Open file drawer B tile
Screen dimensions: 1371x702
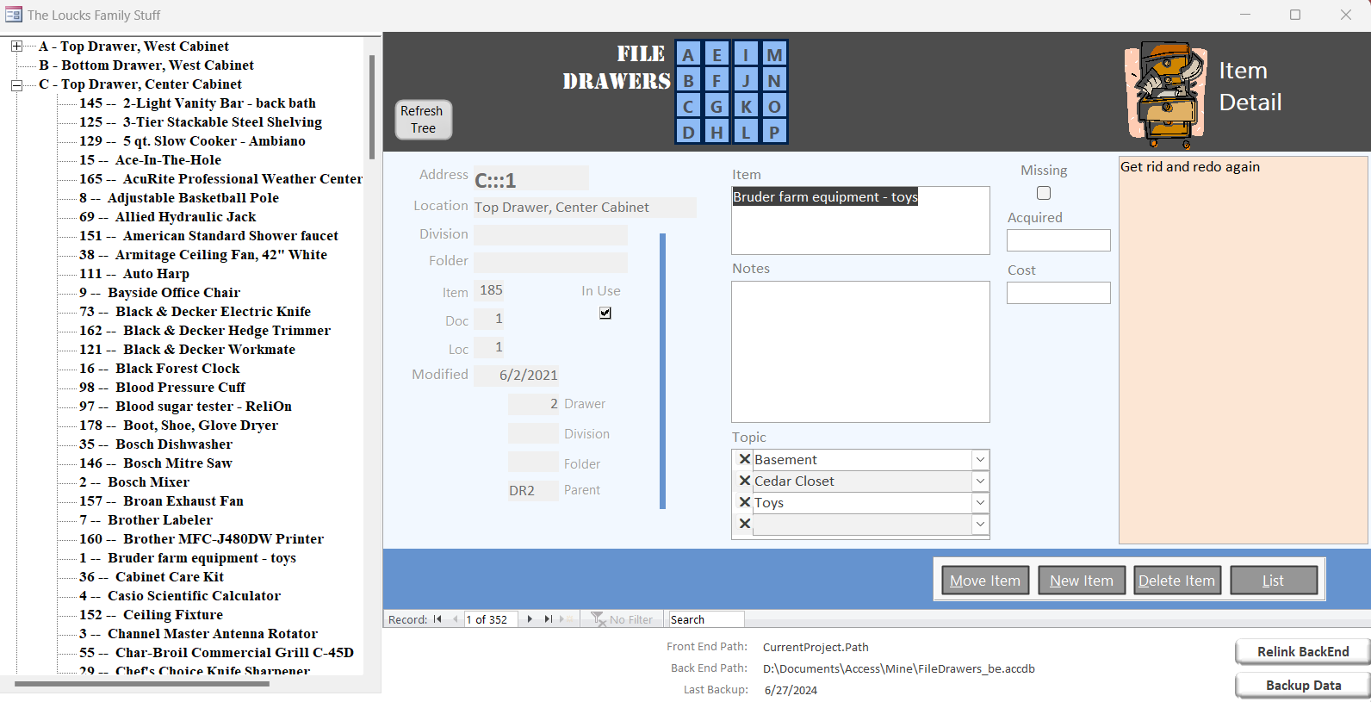click(x=688, y=80)
